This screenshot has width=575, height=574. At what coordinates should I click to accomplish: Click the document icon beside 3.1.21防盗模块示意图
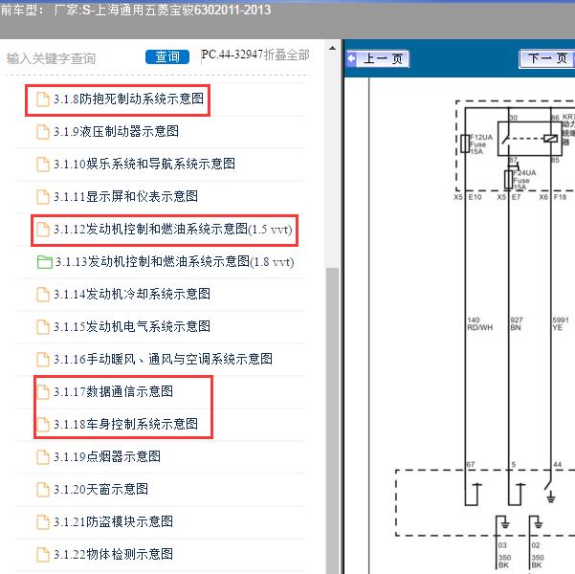pyautogui.click(x=43, y=522)
